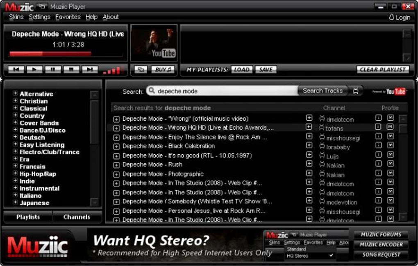The width and height of the screenshot is (418, 266).
Task: Stop playback with the Stop button
Action: [x=71, y=69]
